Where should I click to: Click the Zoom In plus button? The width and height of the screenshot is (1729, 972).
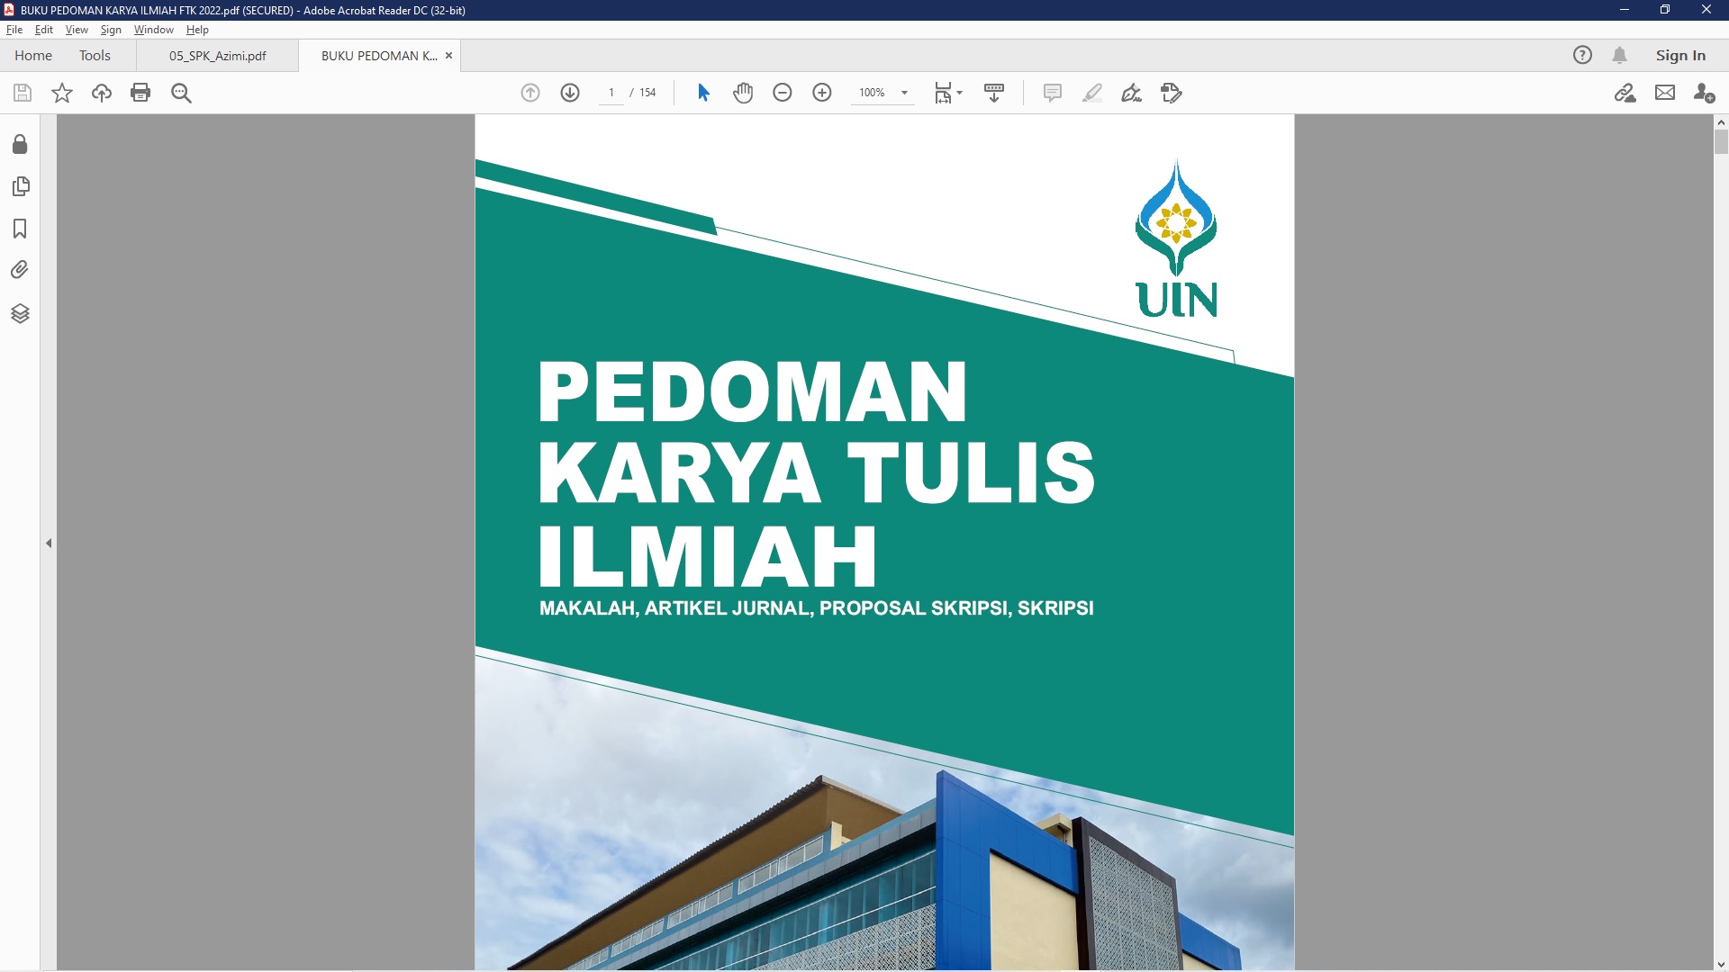(821, 93)
